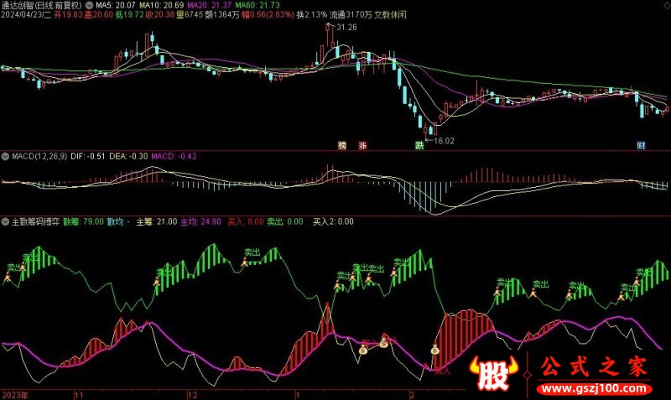Click the red 涨 event marker

tap(363, 145)
